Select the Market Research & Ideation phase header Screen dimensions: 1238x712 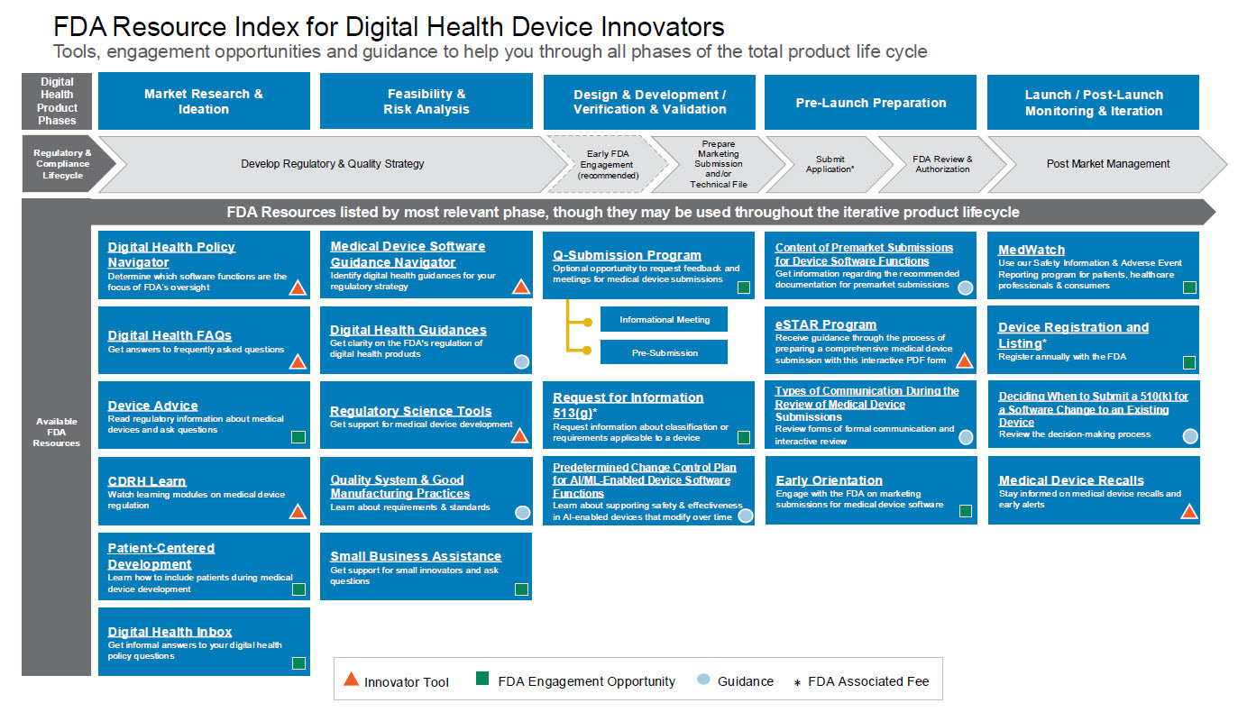click(x=204, y=101)
